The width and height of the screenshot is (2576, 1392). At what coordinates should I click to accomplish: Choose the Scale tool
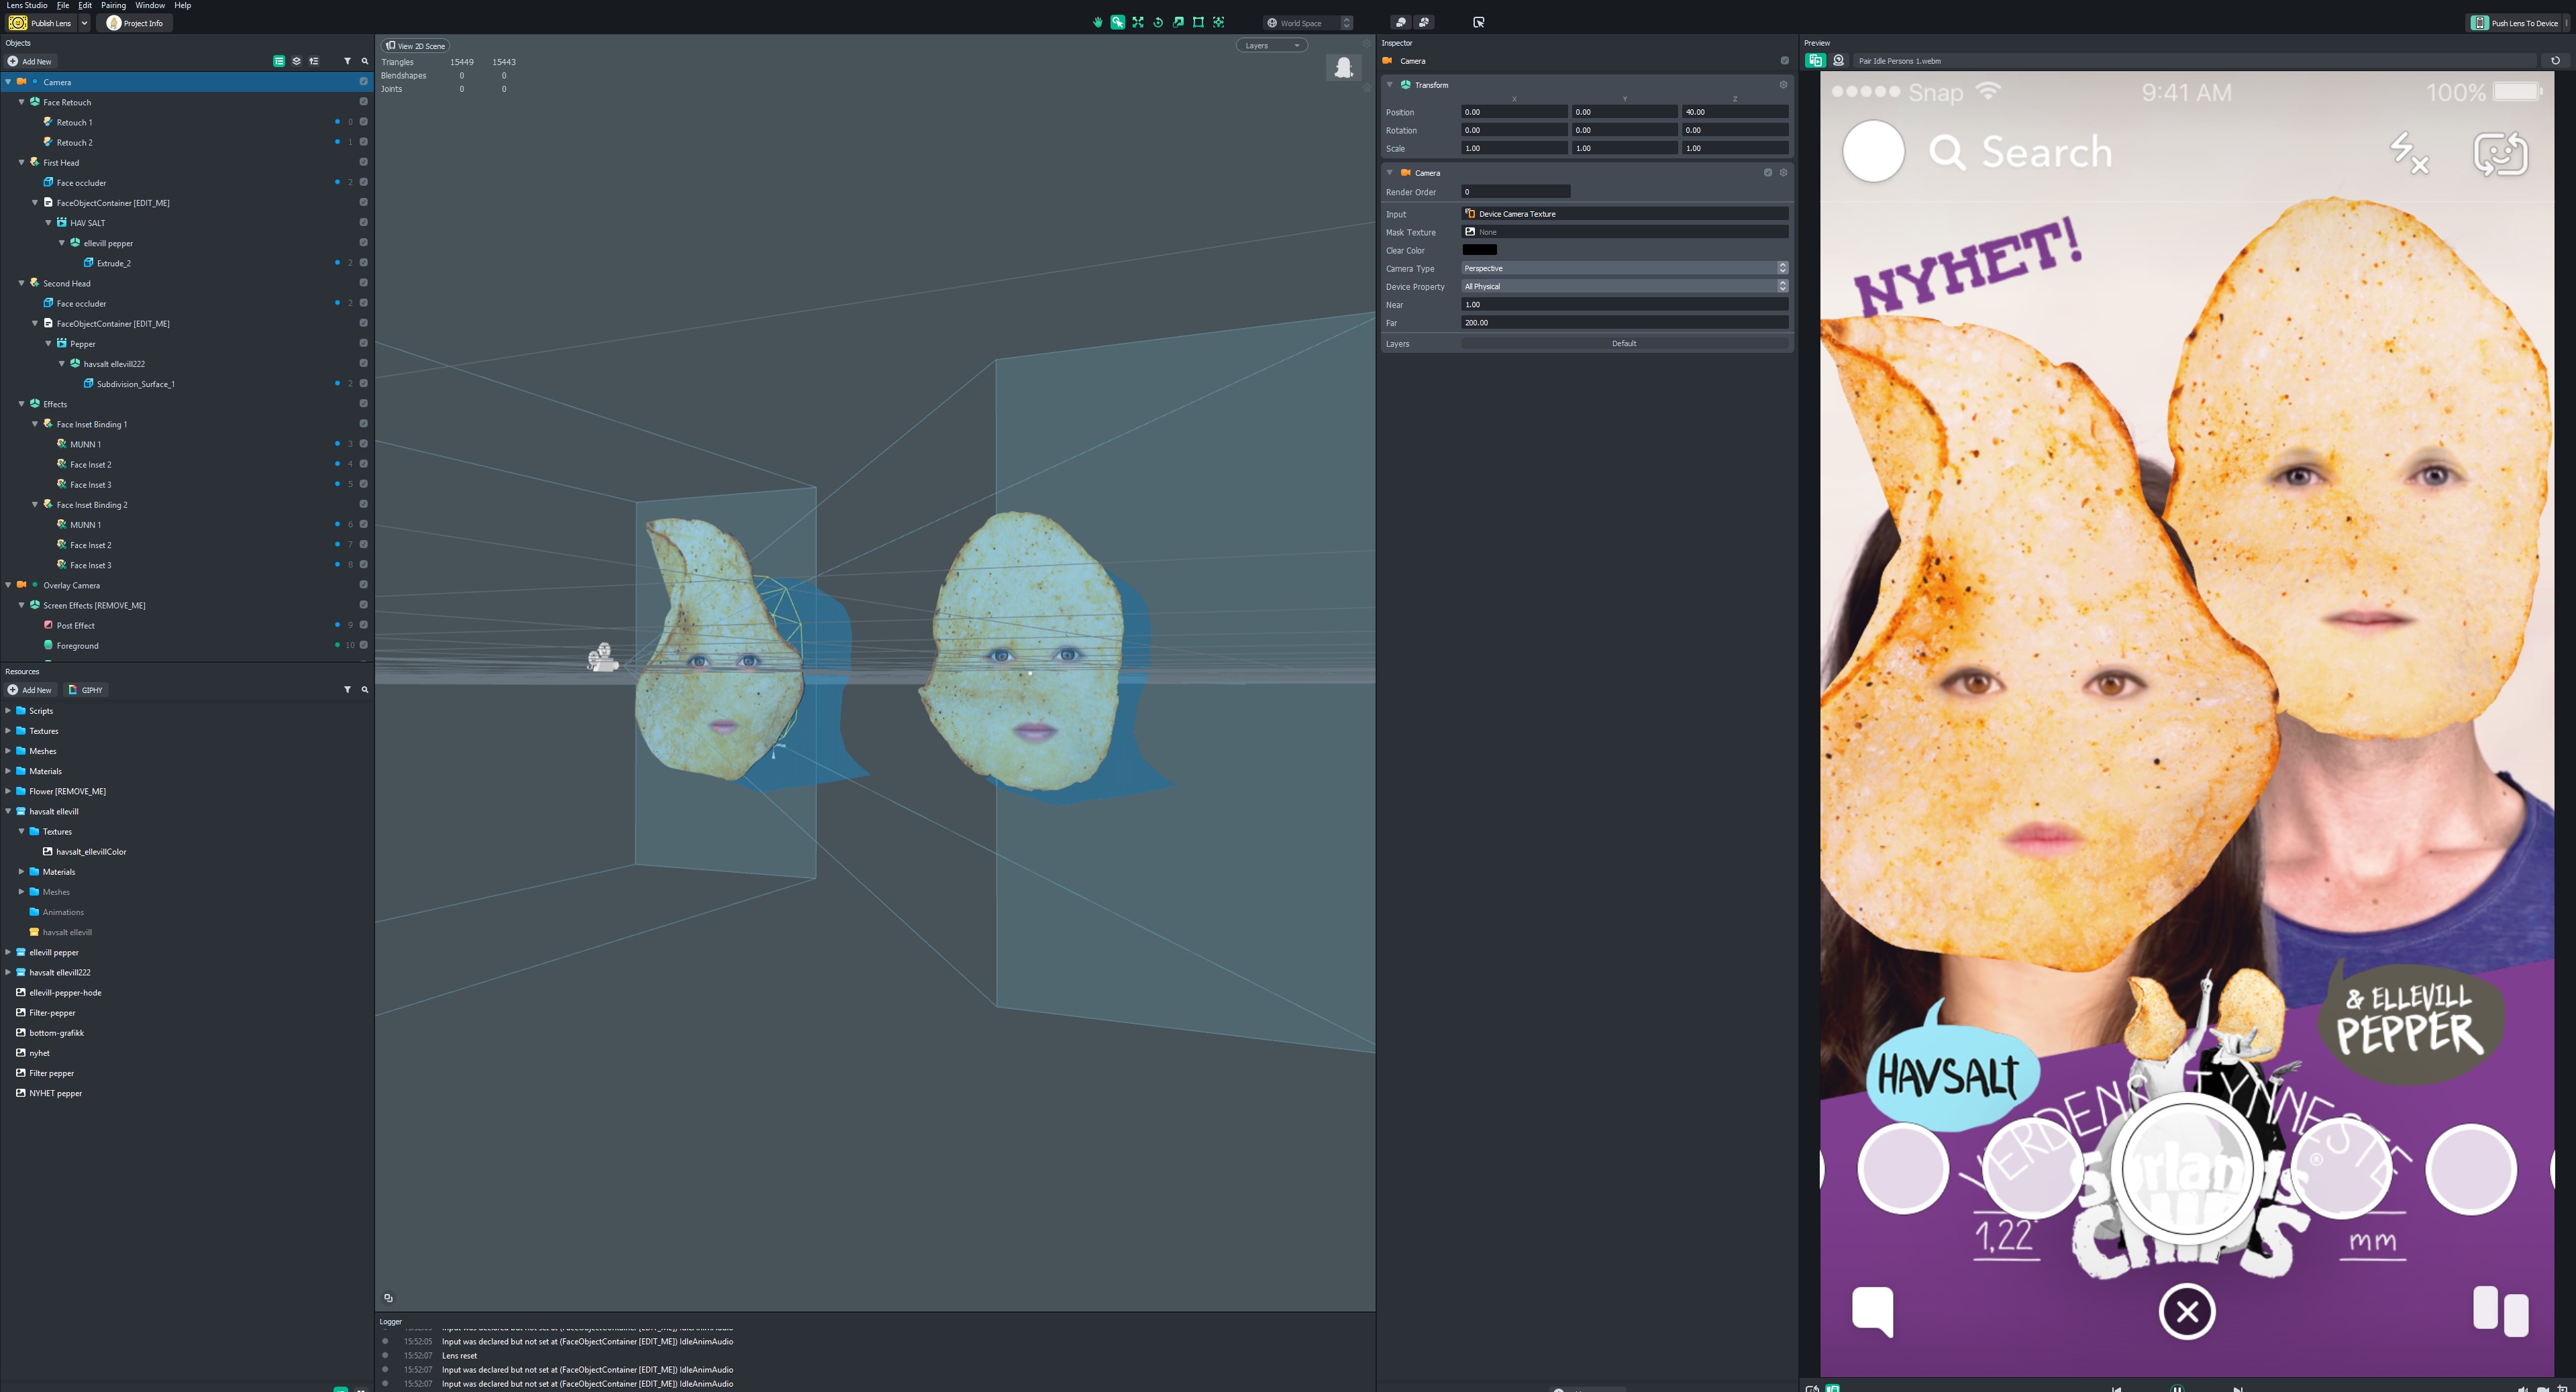click(x=1178, y=22)
